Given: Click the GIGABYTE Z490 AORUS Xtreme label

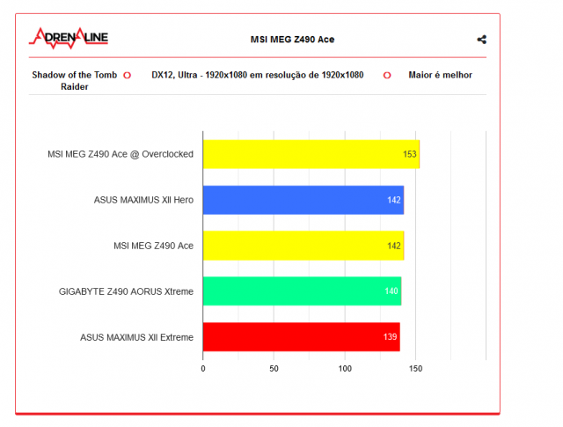Looking at the screenshot, I should point(126,291).
